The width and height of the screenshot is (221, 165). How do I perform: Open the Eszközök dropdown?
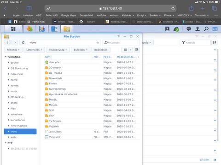(81, 50)
